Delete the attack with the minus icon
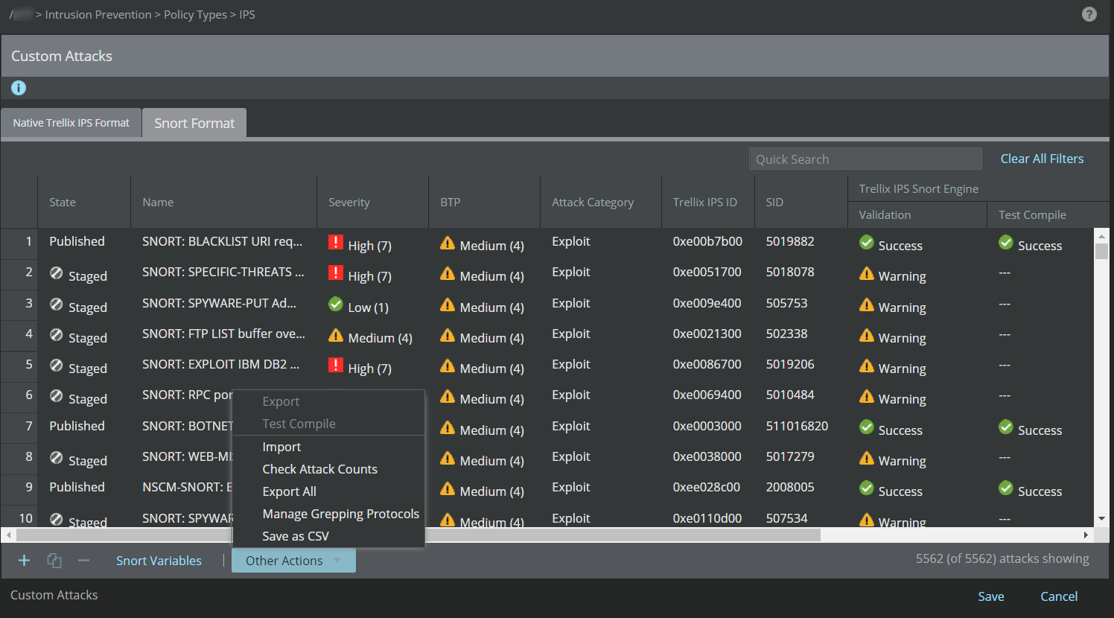The width and height of the screenshot is (1114, 618). tap(83, 561)
